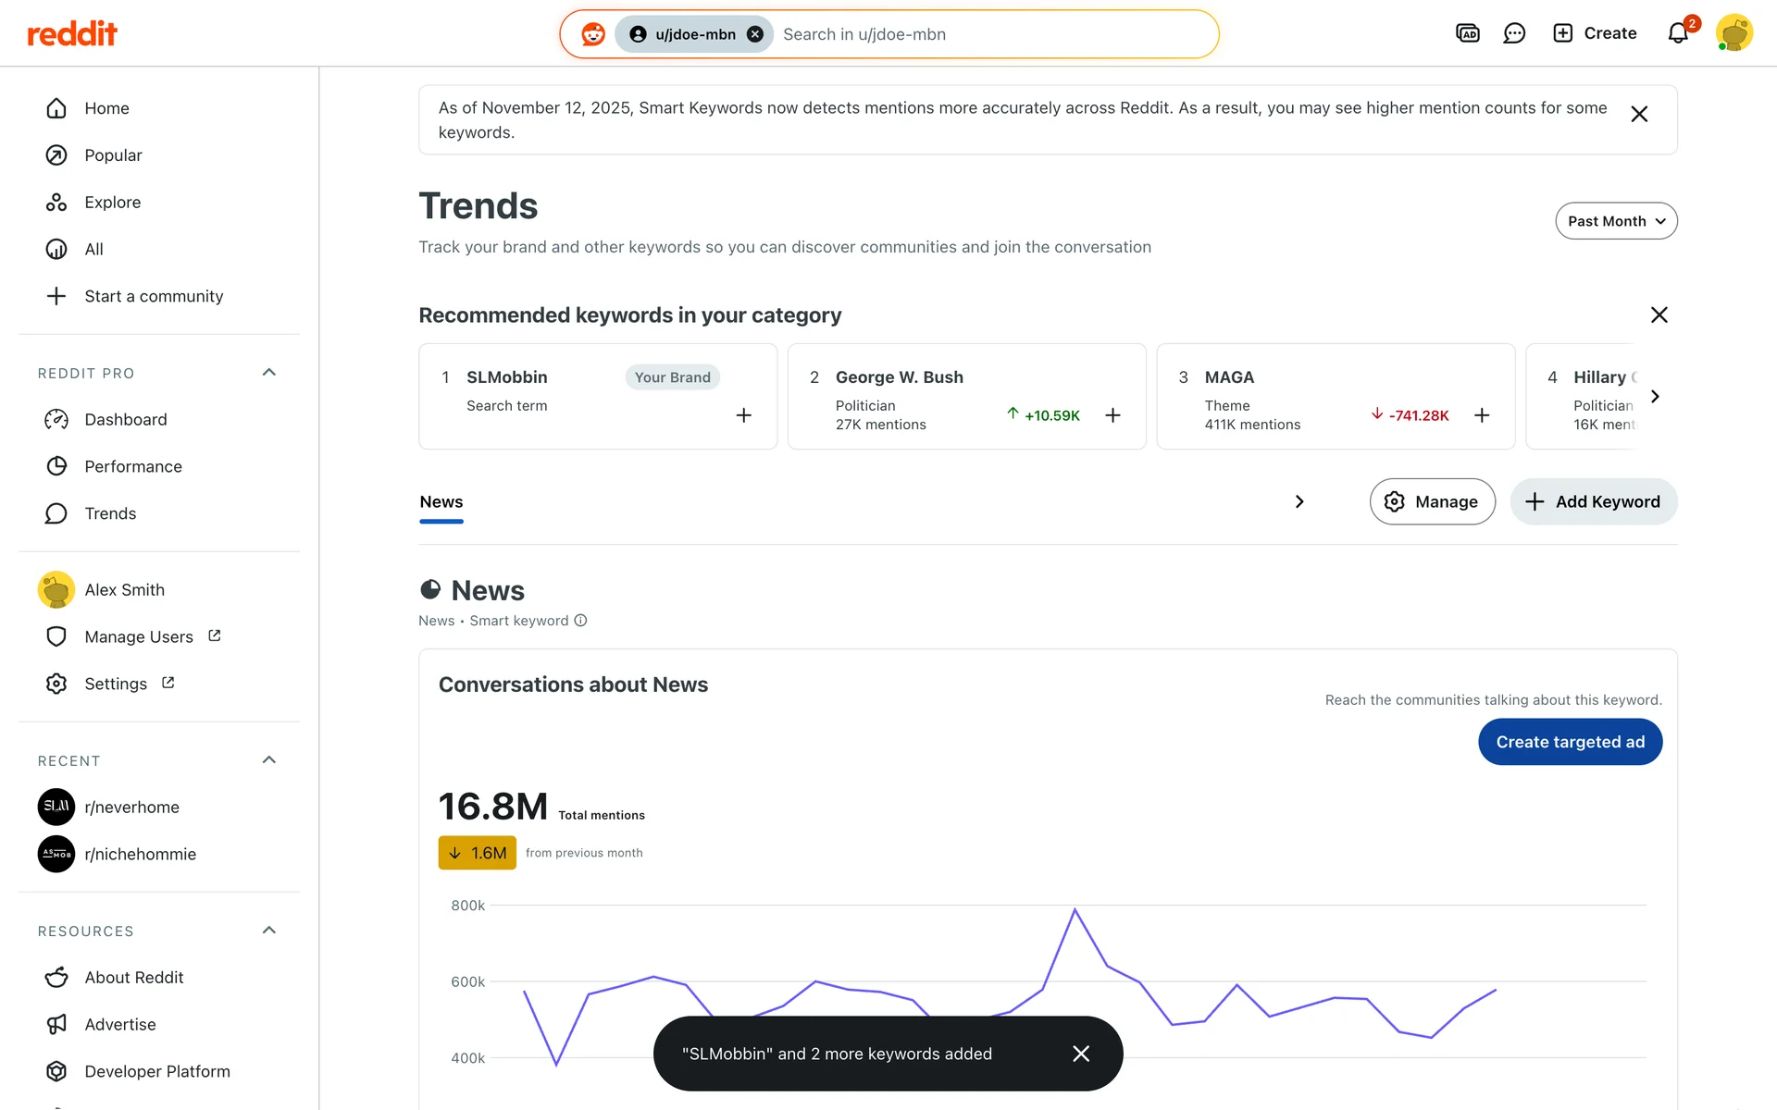Open the chat messages icon
Screen dimensions: 1777x1110
coord(1514,34)
